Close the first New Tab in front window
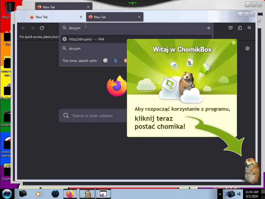The height and width of the screenshot is (199, 265). (81, 17)
